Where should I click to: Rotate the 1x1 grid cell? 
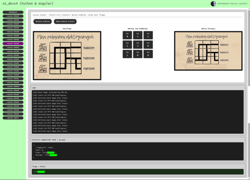coord(127,35)
